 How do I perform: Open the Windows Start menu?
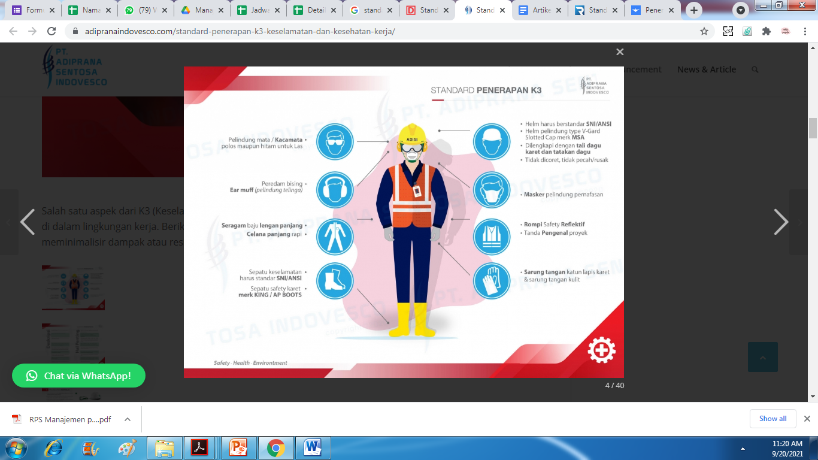[16, 448]
